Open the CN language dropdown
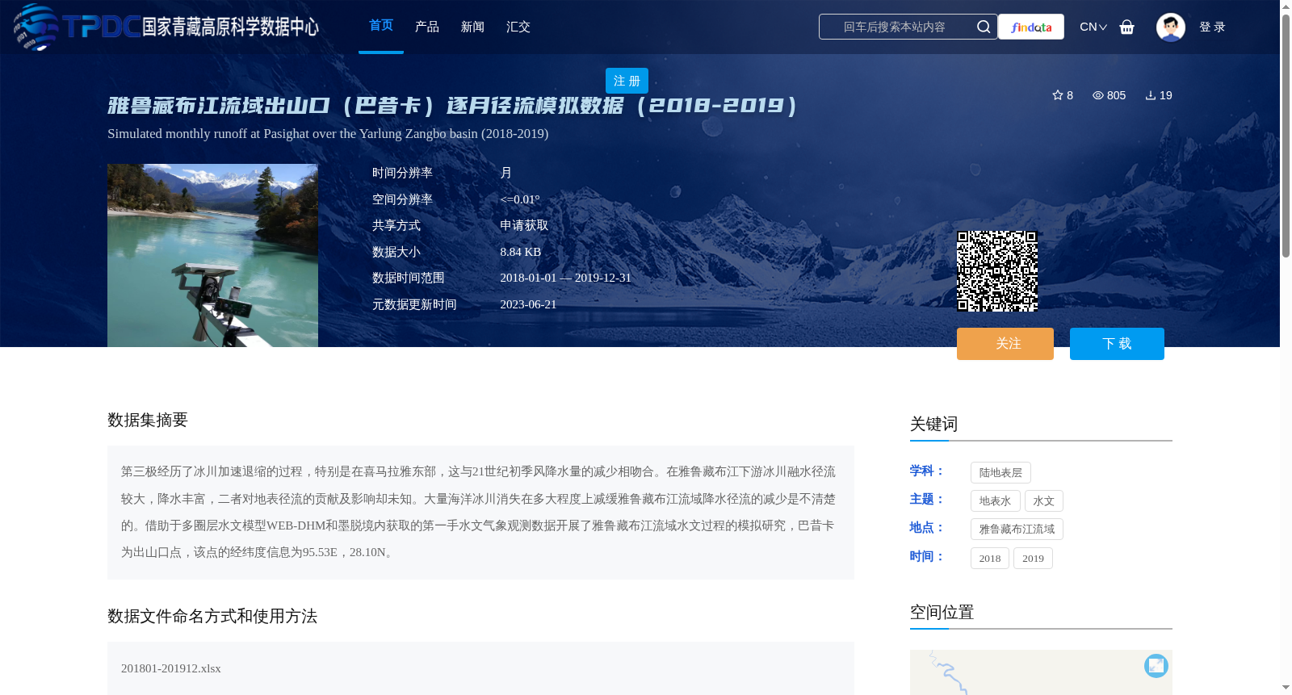 [x=1093, y=27]
